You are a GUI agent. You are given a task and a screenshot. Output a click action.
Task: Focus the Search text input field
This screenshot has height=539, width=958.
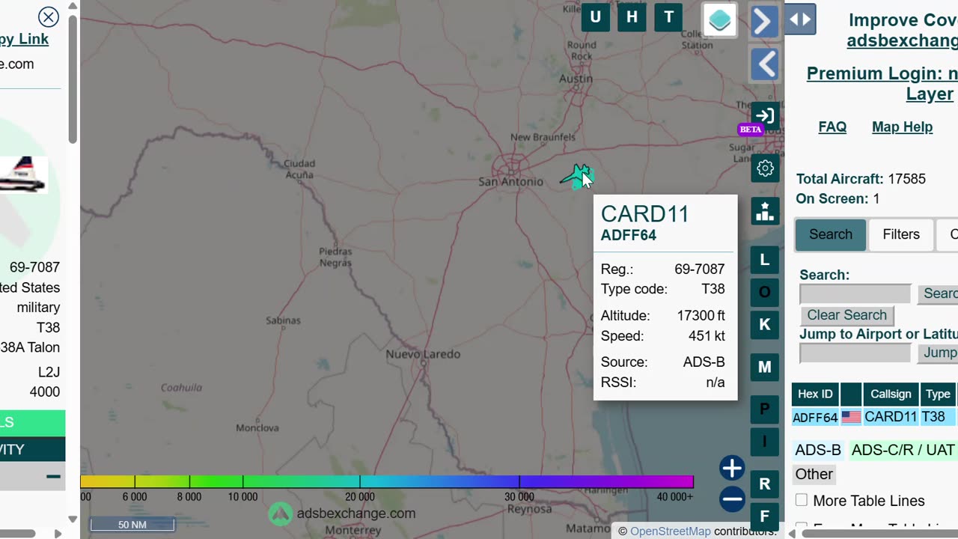click(x=855, y=293)
